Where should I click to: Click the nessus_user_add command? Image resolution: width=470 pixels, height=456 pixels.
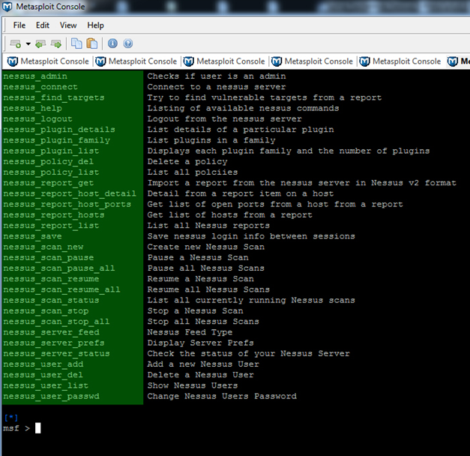[43, 364]
